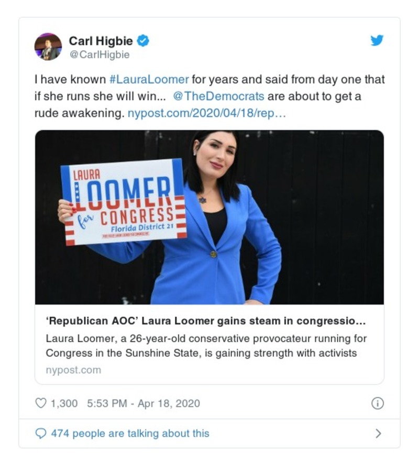Open the @TheDemocrats mention
This screenshot has height=466, width=419.
218,96
